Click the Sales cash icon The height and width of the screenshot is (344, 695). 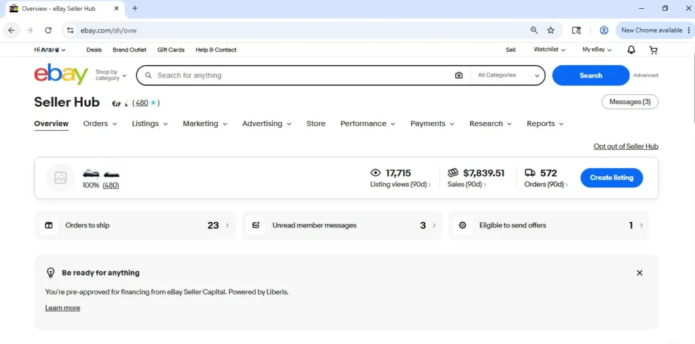453,172
